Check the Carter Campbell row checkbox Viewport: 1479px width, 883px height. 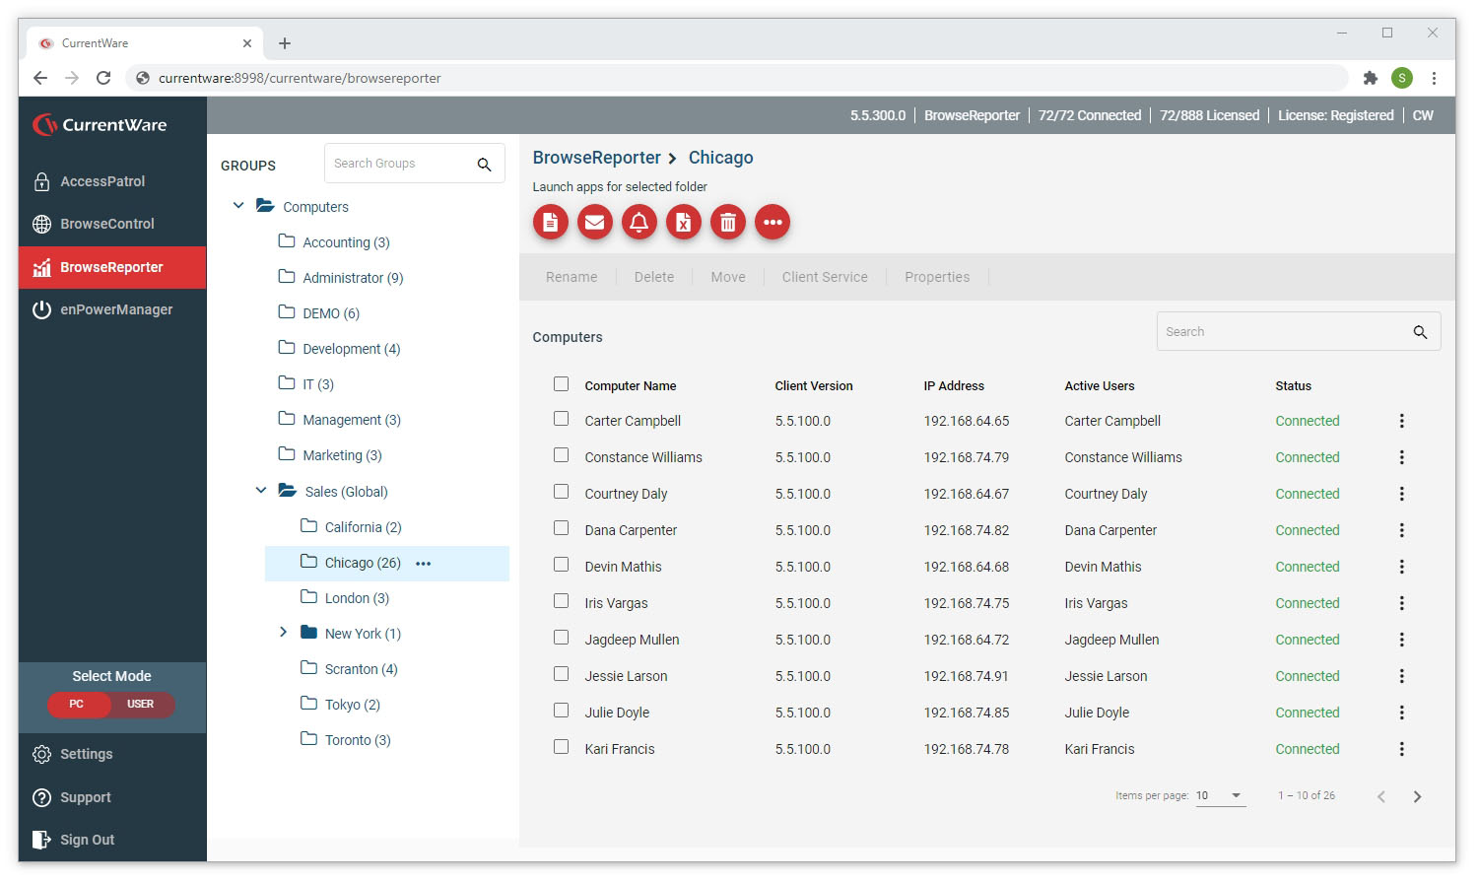click(x=562, y=419)
